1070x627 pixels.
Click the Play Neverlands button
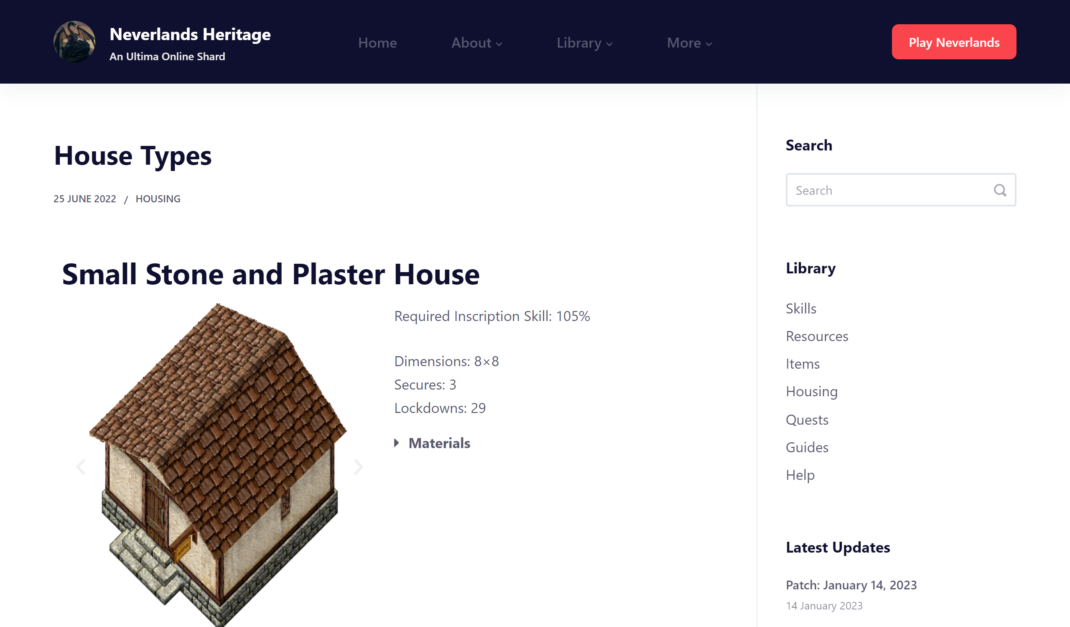point(954,42)
